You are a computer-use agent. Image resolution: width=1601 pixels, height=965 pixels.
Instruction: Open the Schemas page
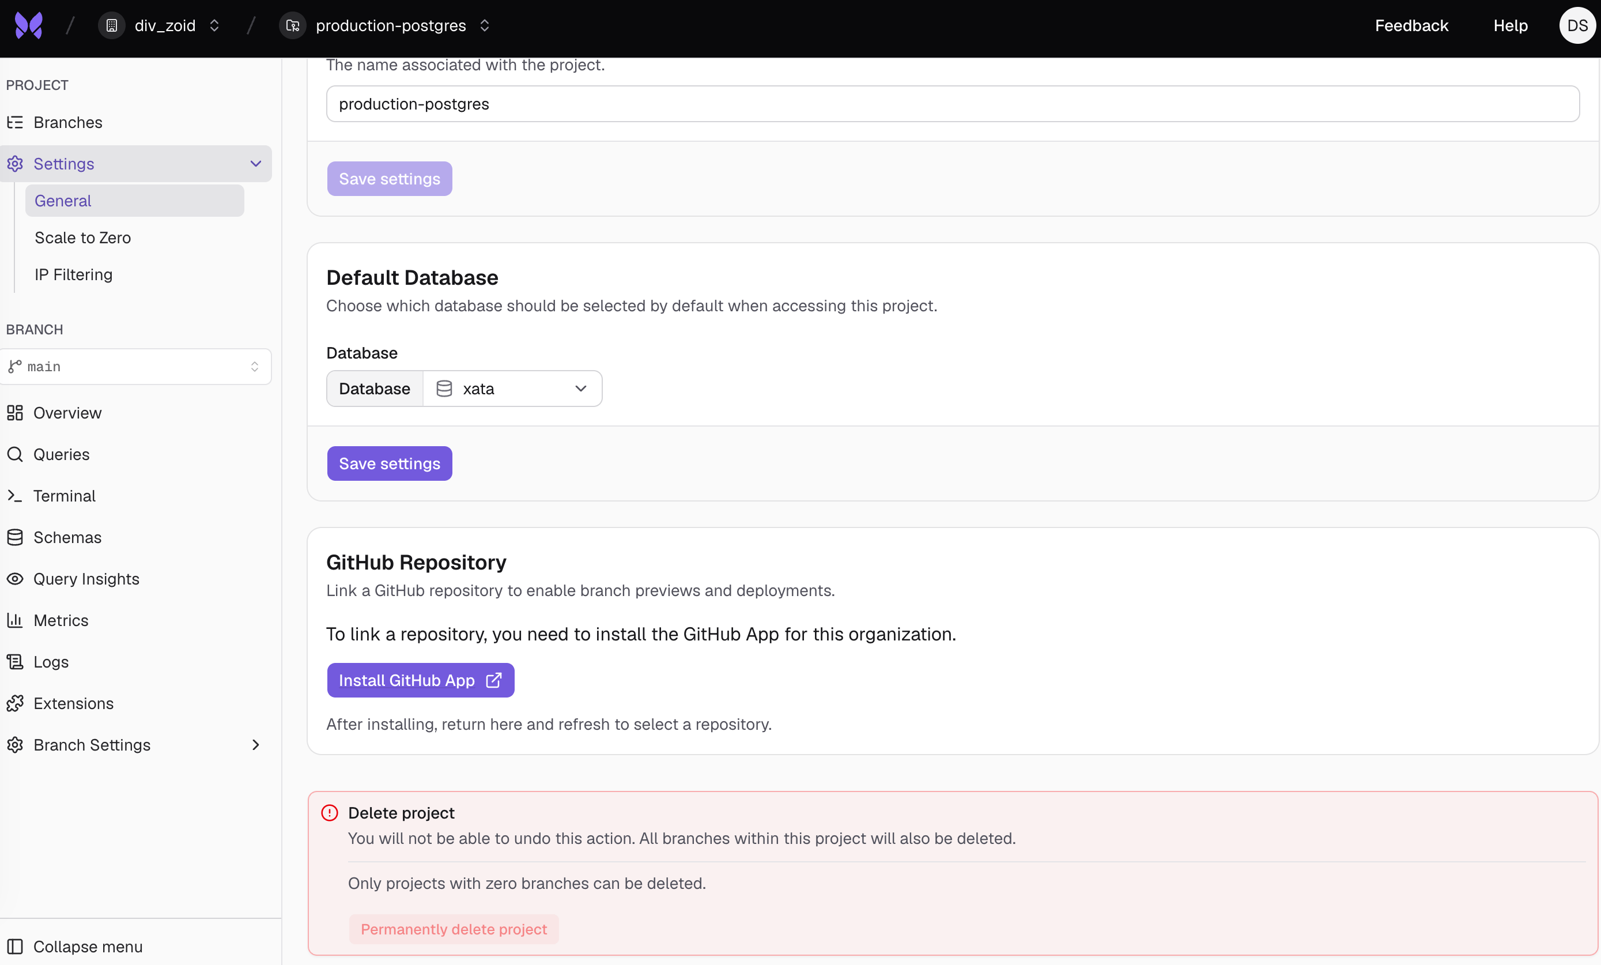pyautogui.click(x=67, y=537)
